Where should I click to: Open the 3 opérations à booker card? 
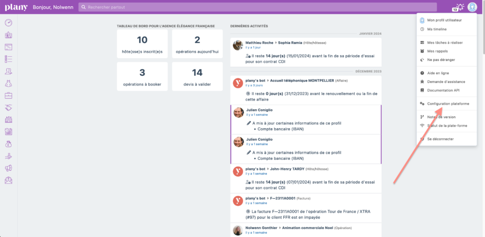point(142,77)
